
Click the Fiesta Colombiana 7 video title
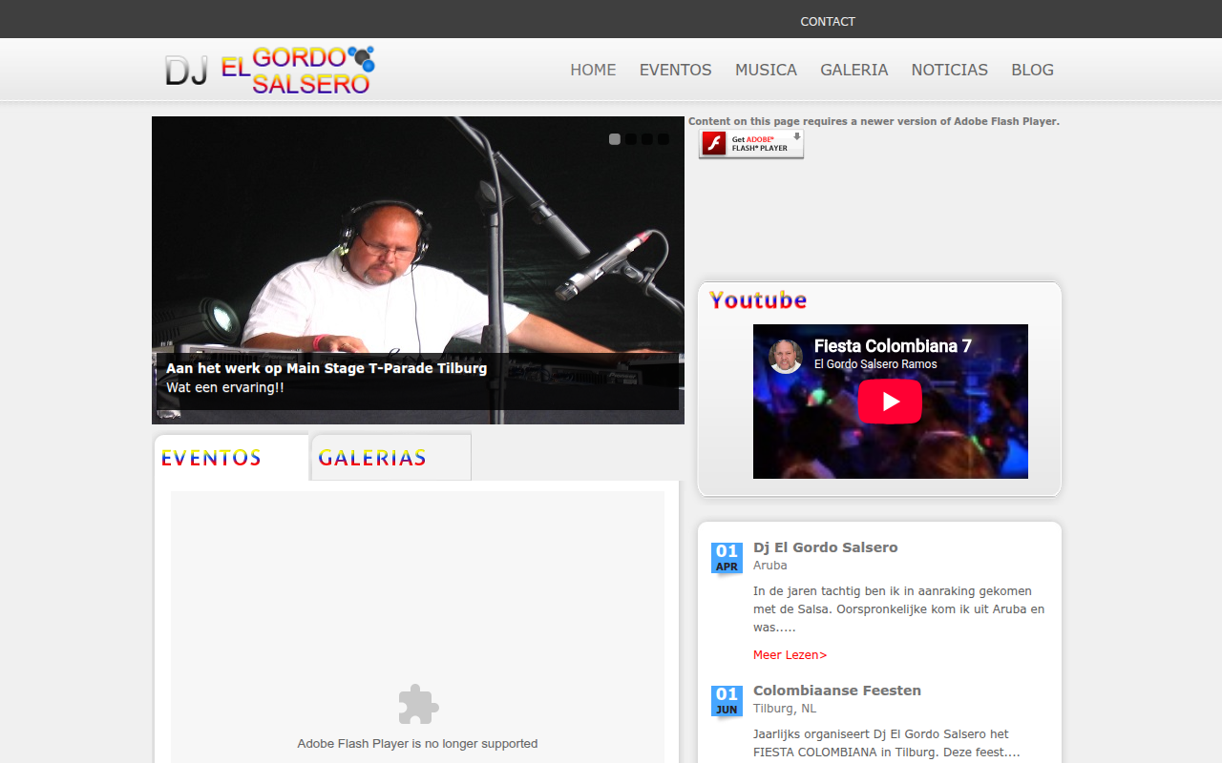[x=893, y=346]
